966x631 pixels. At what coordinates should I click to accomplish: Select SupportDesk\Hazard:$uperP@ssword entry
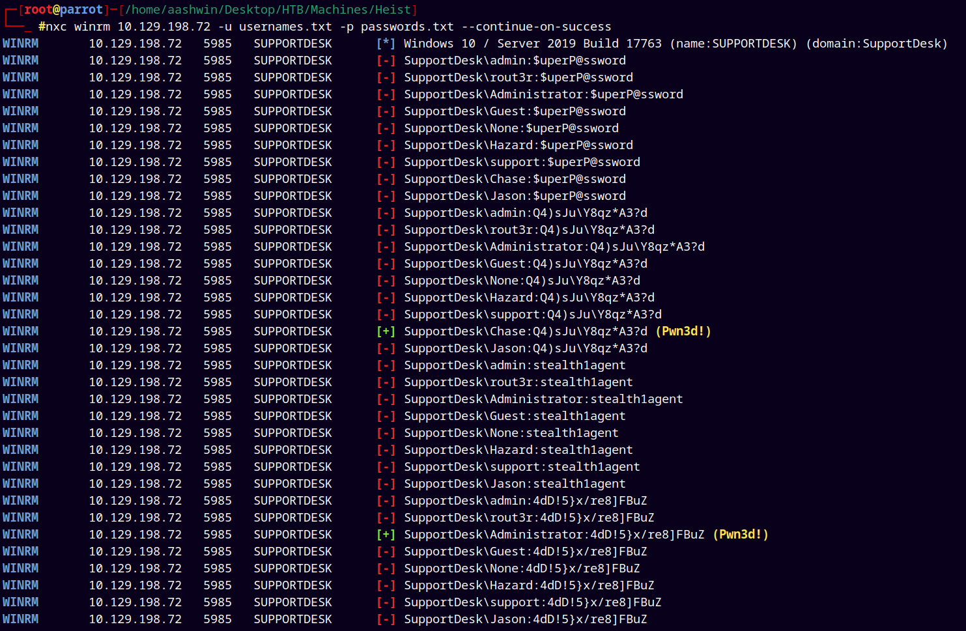(x=519, y=145)
